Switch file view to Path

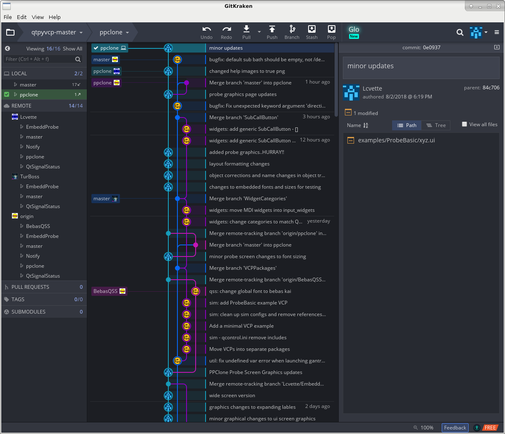(x=407, y=125)
